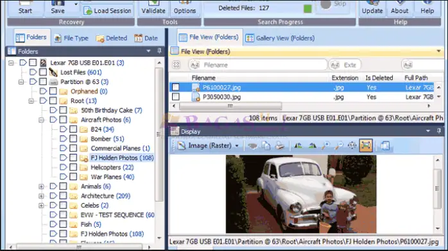Sort by the Full Path column header
The image size is (448, 251).
[x=416, y=77]
